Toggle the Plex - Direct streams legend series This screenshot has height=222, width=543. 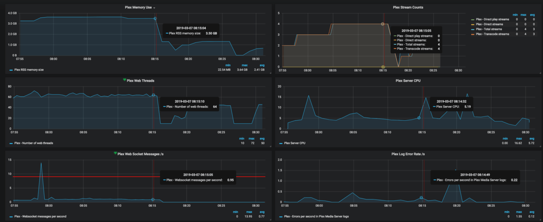coord(489,24)
